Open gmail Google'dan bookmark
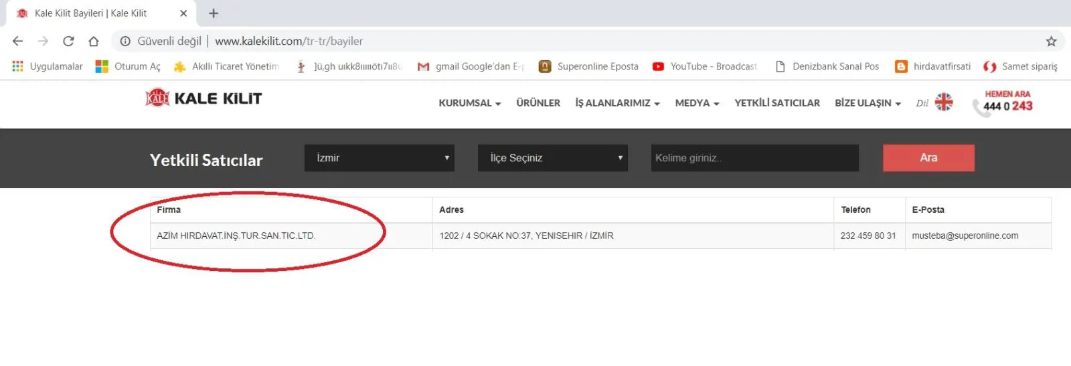This screenshot has height=366, width=1071. 471,66
